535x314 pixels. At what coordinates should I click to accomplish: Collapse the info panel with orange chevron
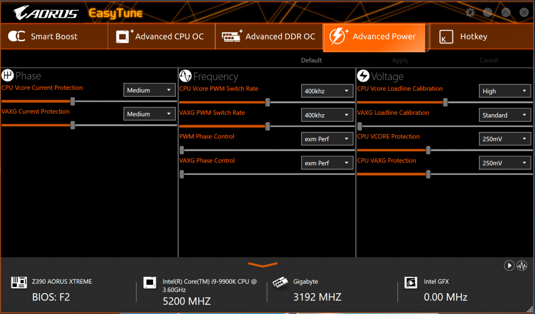pos(263,264)
